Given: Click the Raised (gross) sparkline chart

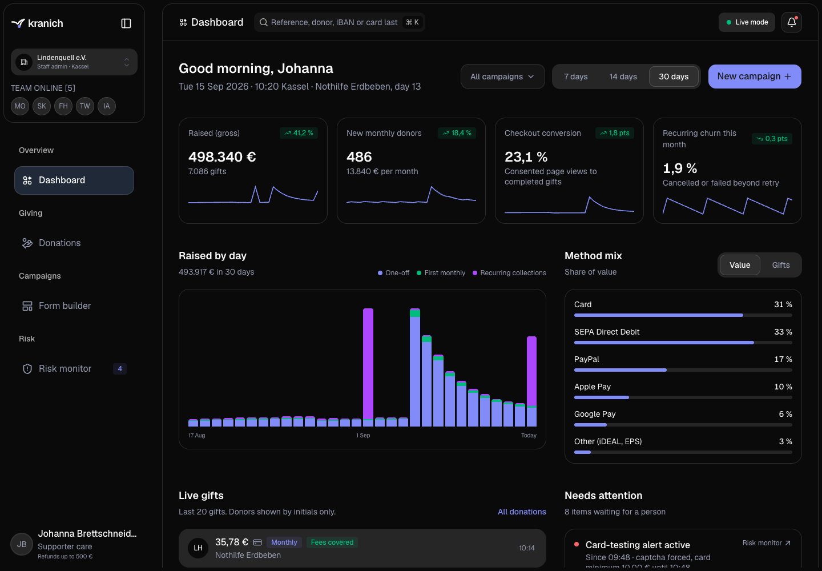Looking at the screenshot, I should point(253,195).
